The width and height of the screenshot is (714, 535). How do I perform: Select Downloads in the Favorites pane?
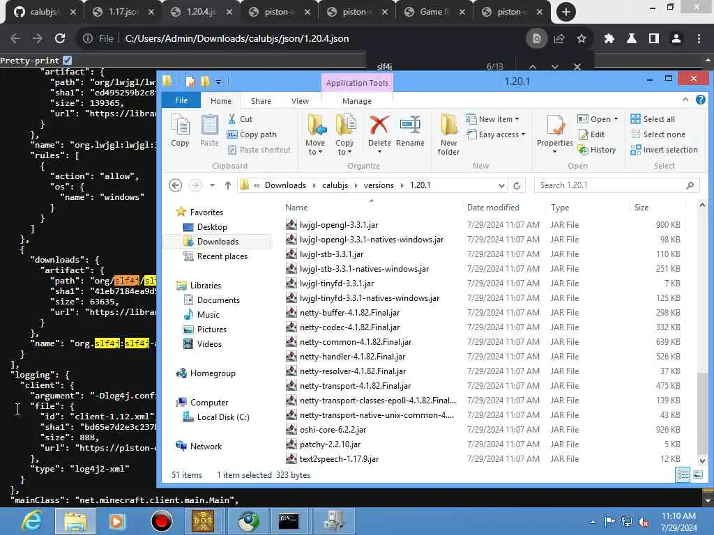[218, 242]
